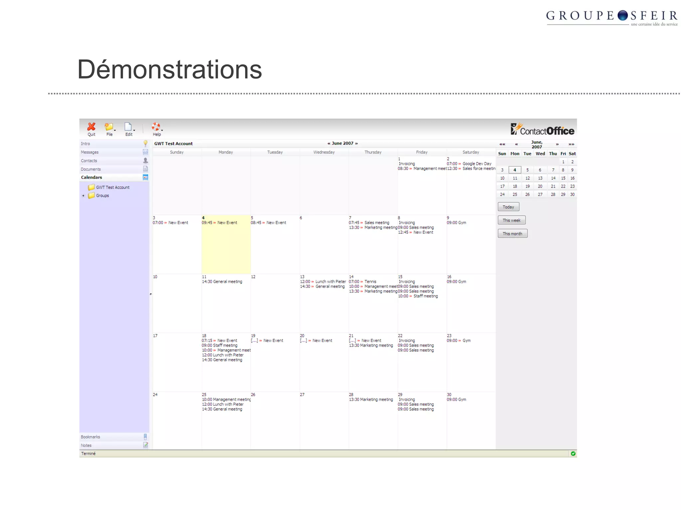This screenshot has height=510, width=681.
Task: Select day 15 in mini calendar
Action: coord(563,178)
